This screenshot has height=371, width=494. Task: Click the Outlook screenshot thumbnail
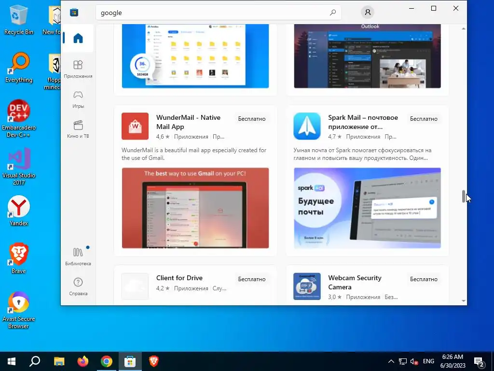click(x=367, y=56)
